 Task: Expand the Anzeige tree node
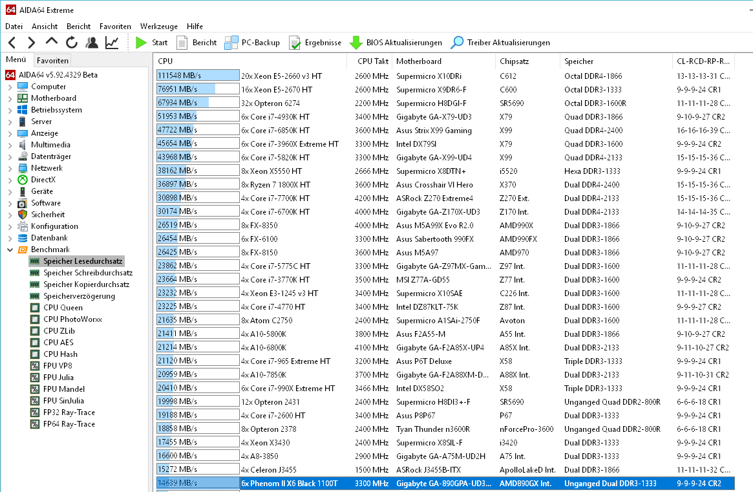point(10,134)
